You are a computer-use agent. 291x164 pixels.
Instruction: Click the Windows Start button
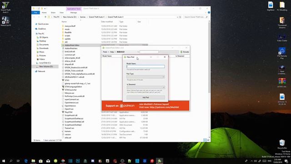(x=4, y=161)
